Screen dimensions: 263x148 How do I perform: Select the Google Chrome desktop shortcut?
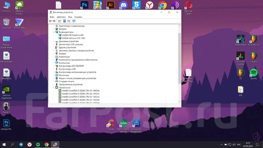pyautogui.click(x=162, y=5)
